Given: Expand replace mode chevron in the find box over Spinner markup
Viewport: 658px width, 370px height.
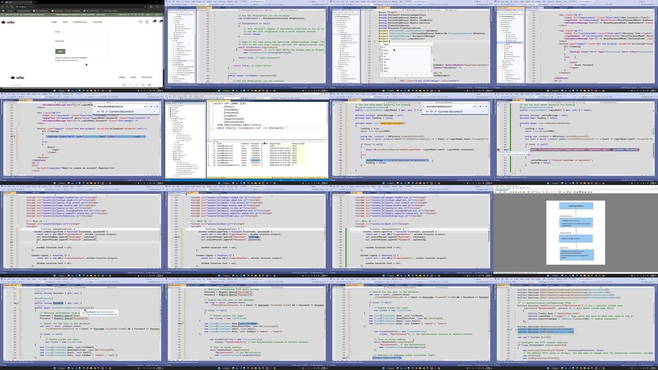Looking at the screenshot, I should [x=95, y=106].
